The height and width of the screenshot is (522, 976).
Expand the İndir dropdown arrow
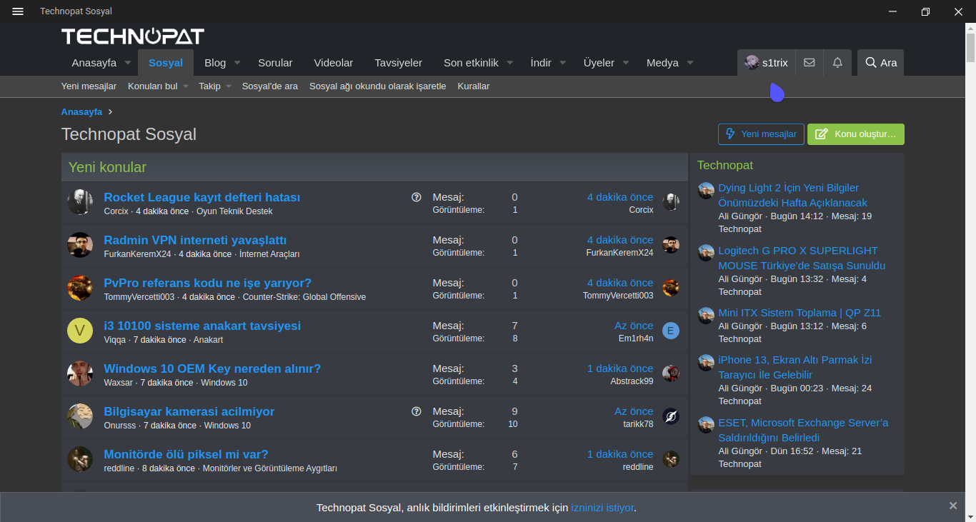click(x=563, y=63)
